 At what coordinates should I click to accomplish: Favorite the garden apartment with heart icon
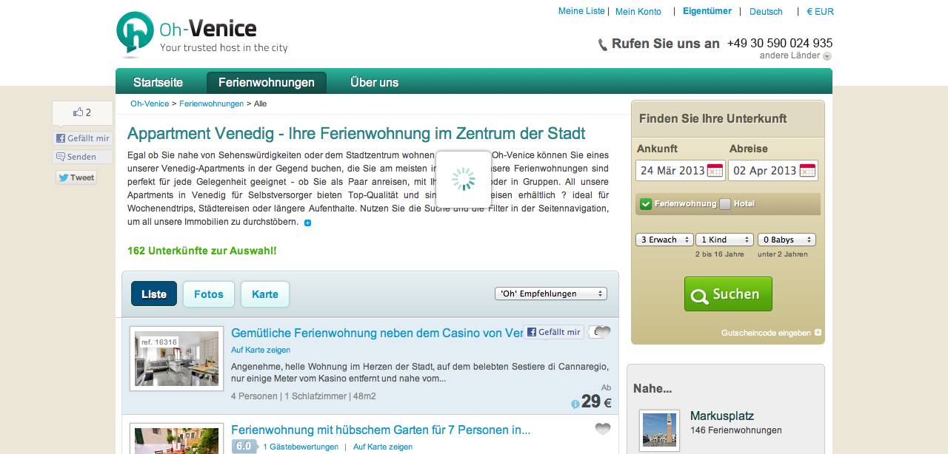pyautogui.click(x=603, y=429)
